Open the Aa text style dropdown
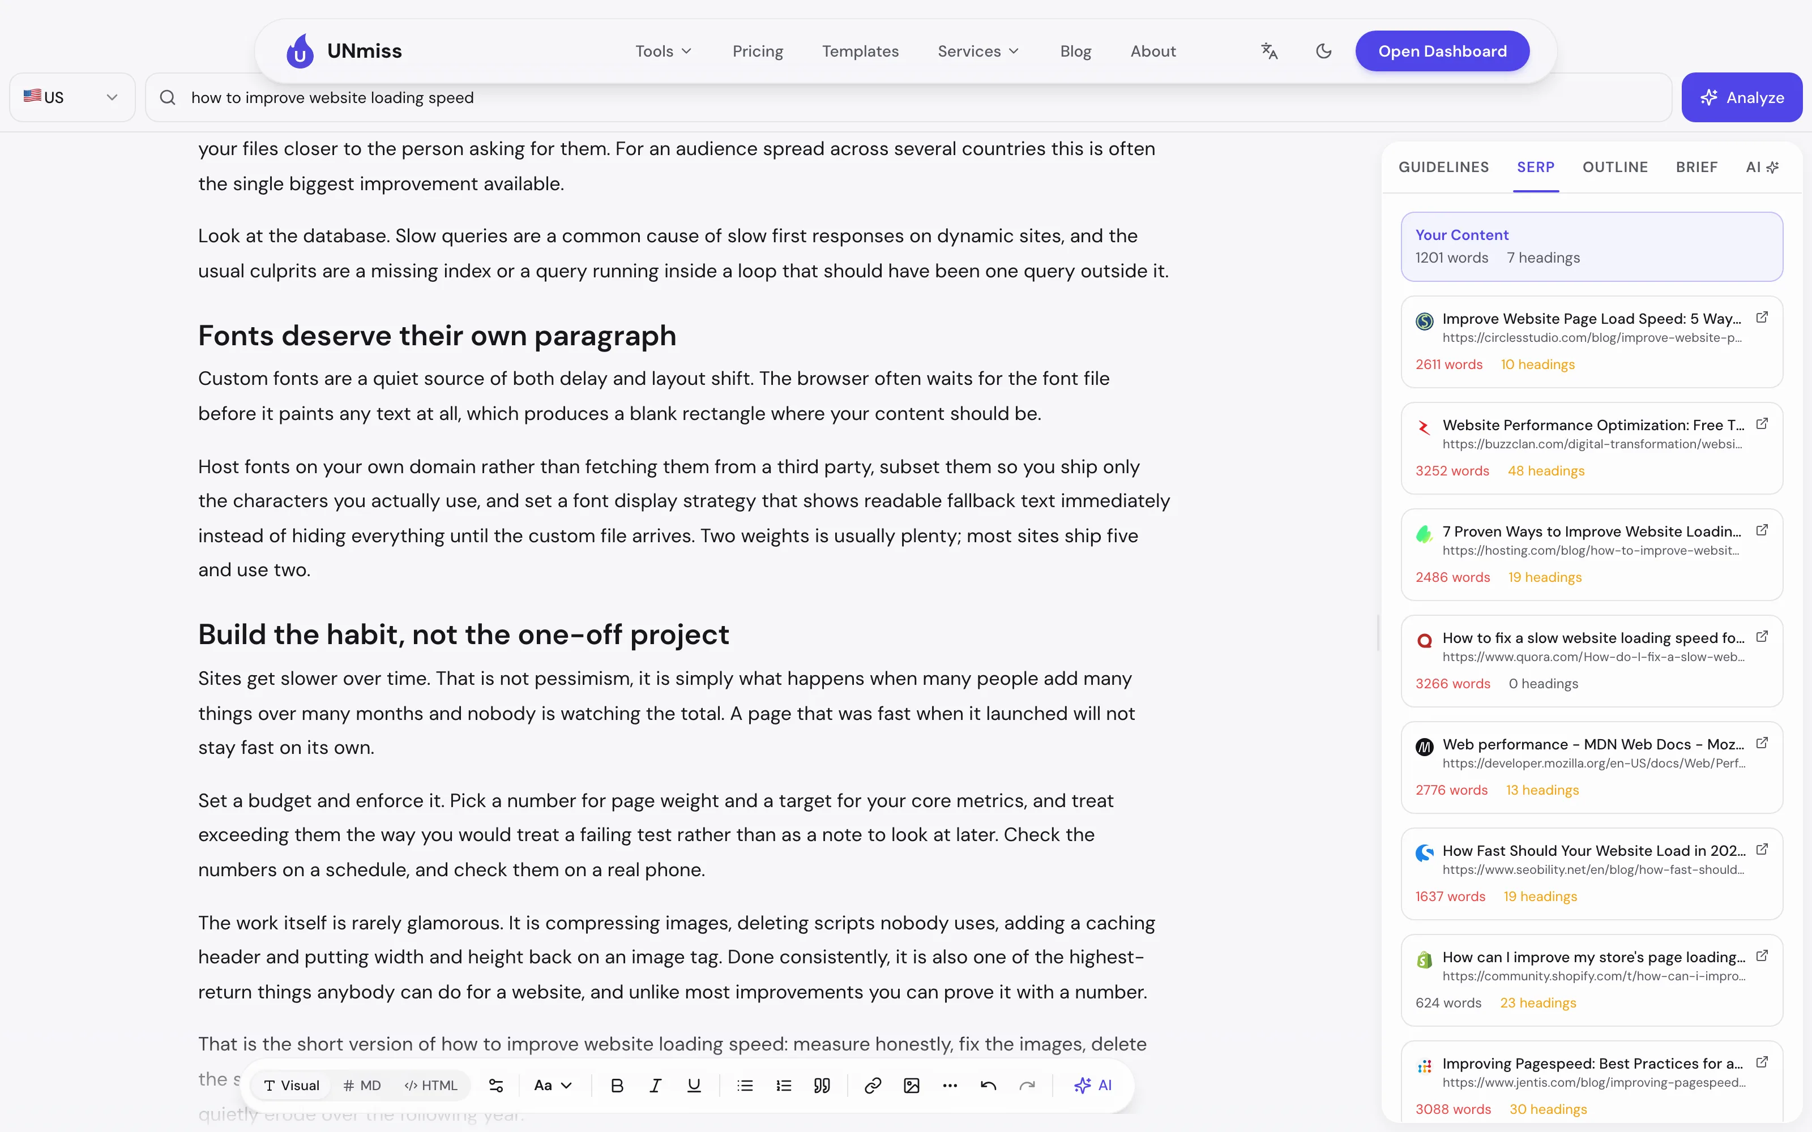This screenshot has height=1132, width=1812. [553, 1085]
